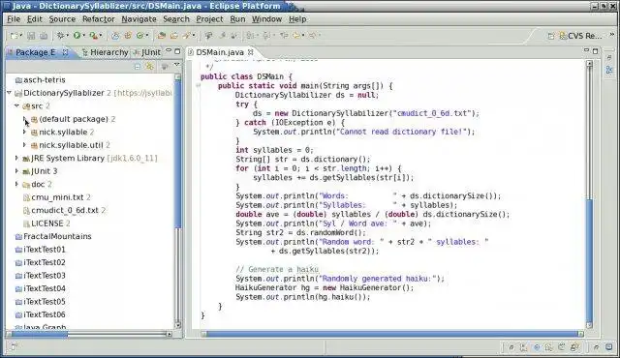Collapse the src folder
The width and height of the screenshot is (620, 358).
pyautogui.click(x=16, y=105)
